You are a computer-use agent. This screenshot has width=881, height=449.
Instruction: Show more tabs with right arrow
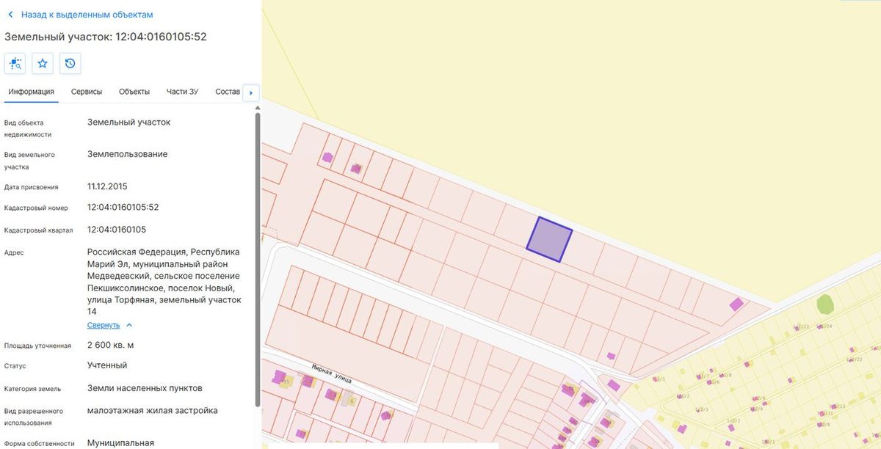(251, 92)
